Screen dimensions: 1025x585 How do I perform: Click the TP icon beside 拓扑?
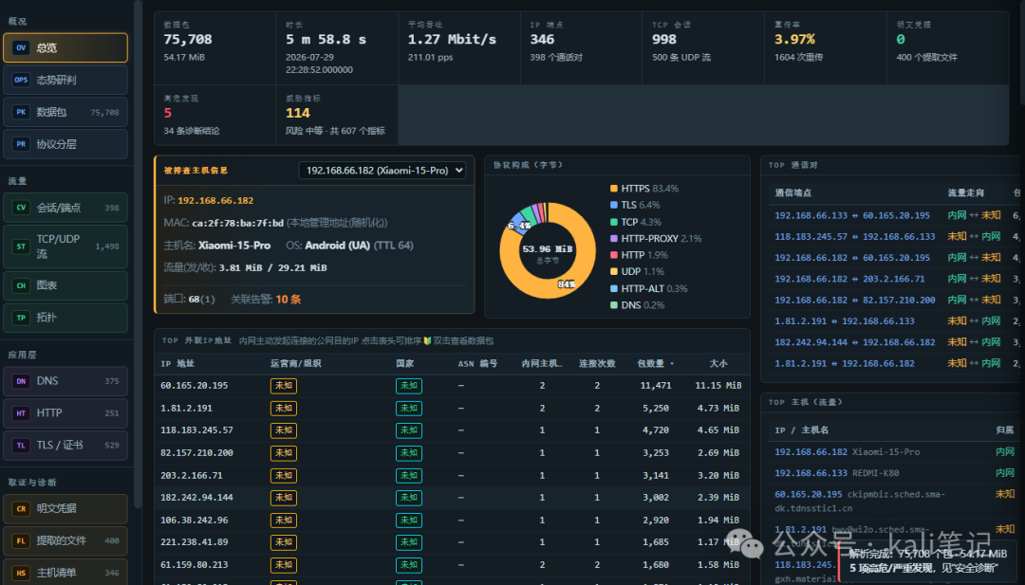point(21,318)
